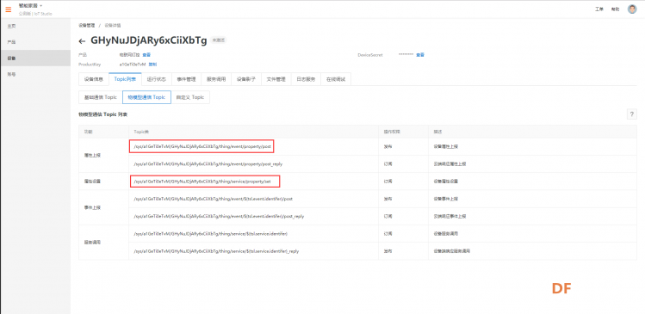Click the 查看 link beside DeviceSecret

(420, 55)
